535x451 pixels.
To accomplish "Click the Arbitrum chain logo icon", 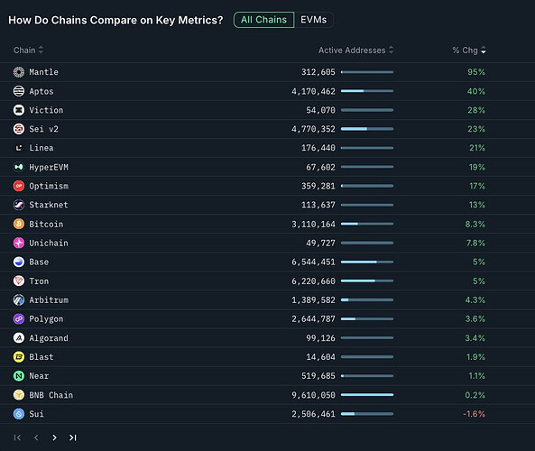I will [19, 299].
